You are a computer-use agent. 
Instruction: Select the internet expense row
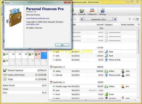click(x=94, y=75)
